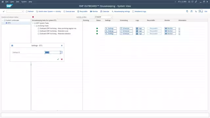Open Monitor for Retention scan
The image size is (210, 118).
click(170, 31)
